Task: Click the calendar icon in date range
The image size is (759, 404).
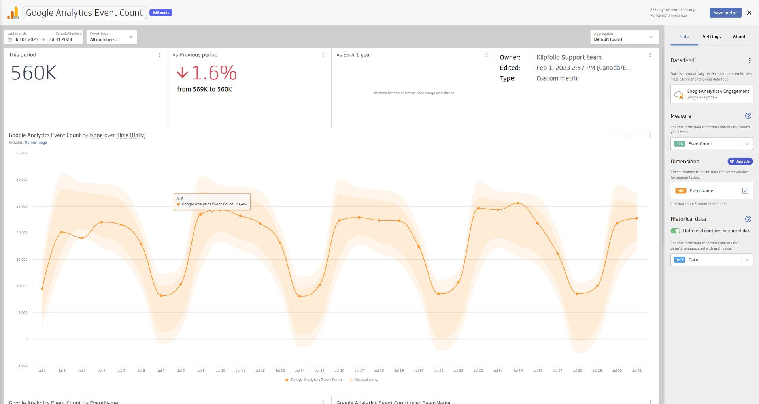Action: coord(10,39)
